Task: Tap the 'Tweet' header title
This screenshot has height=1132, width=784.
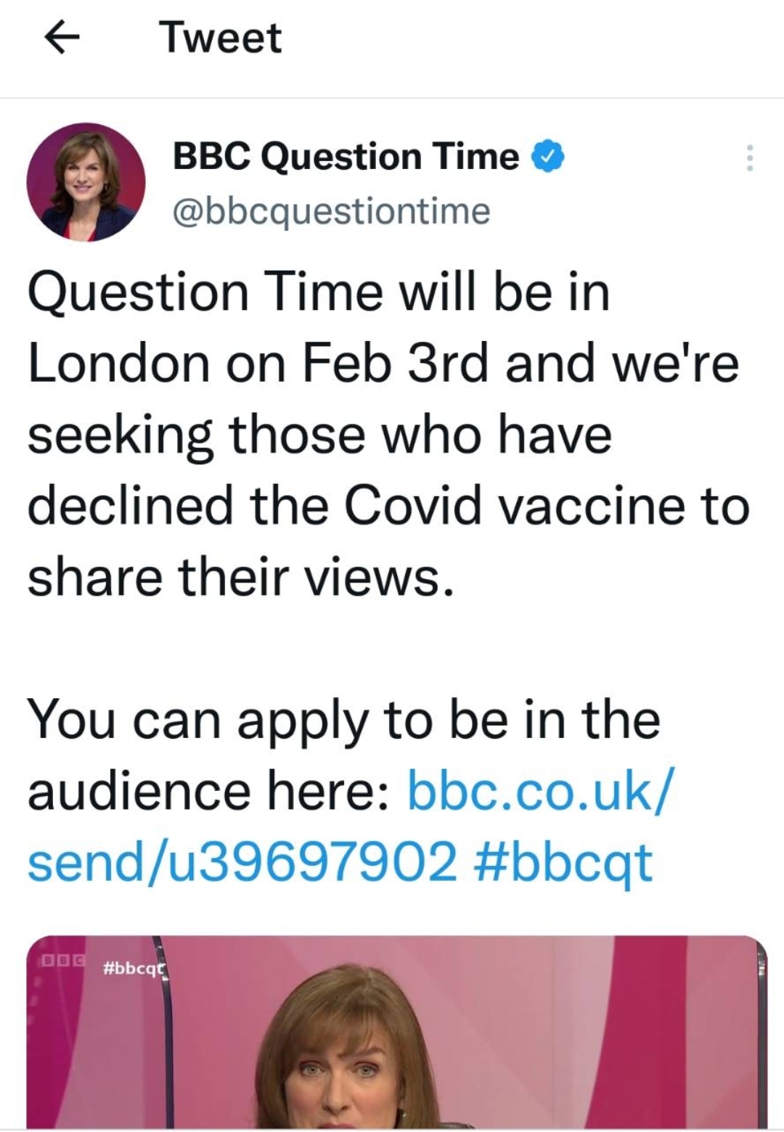Action: point(221,38)
